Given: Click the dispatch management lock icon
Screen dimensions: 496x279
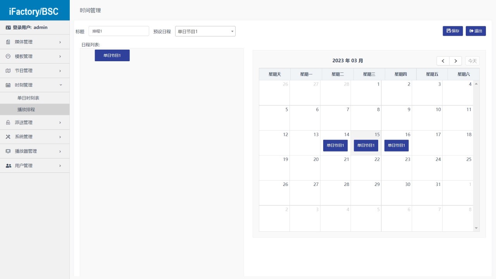Looking at the screenshot, I should tap(8, 122).
